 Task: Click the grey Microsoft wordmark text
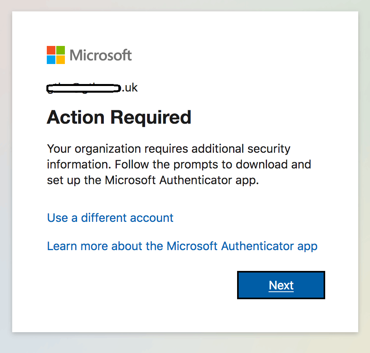coord(101,55)
